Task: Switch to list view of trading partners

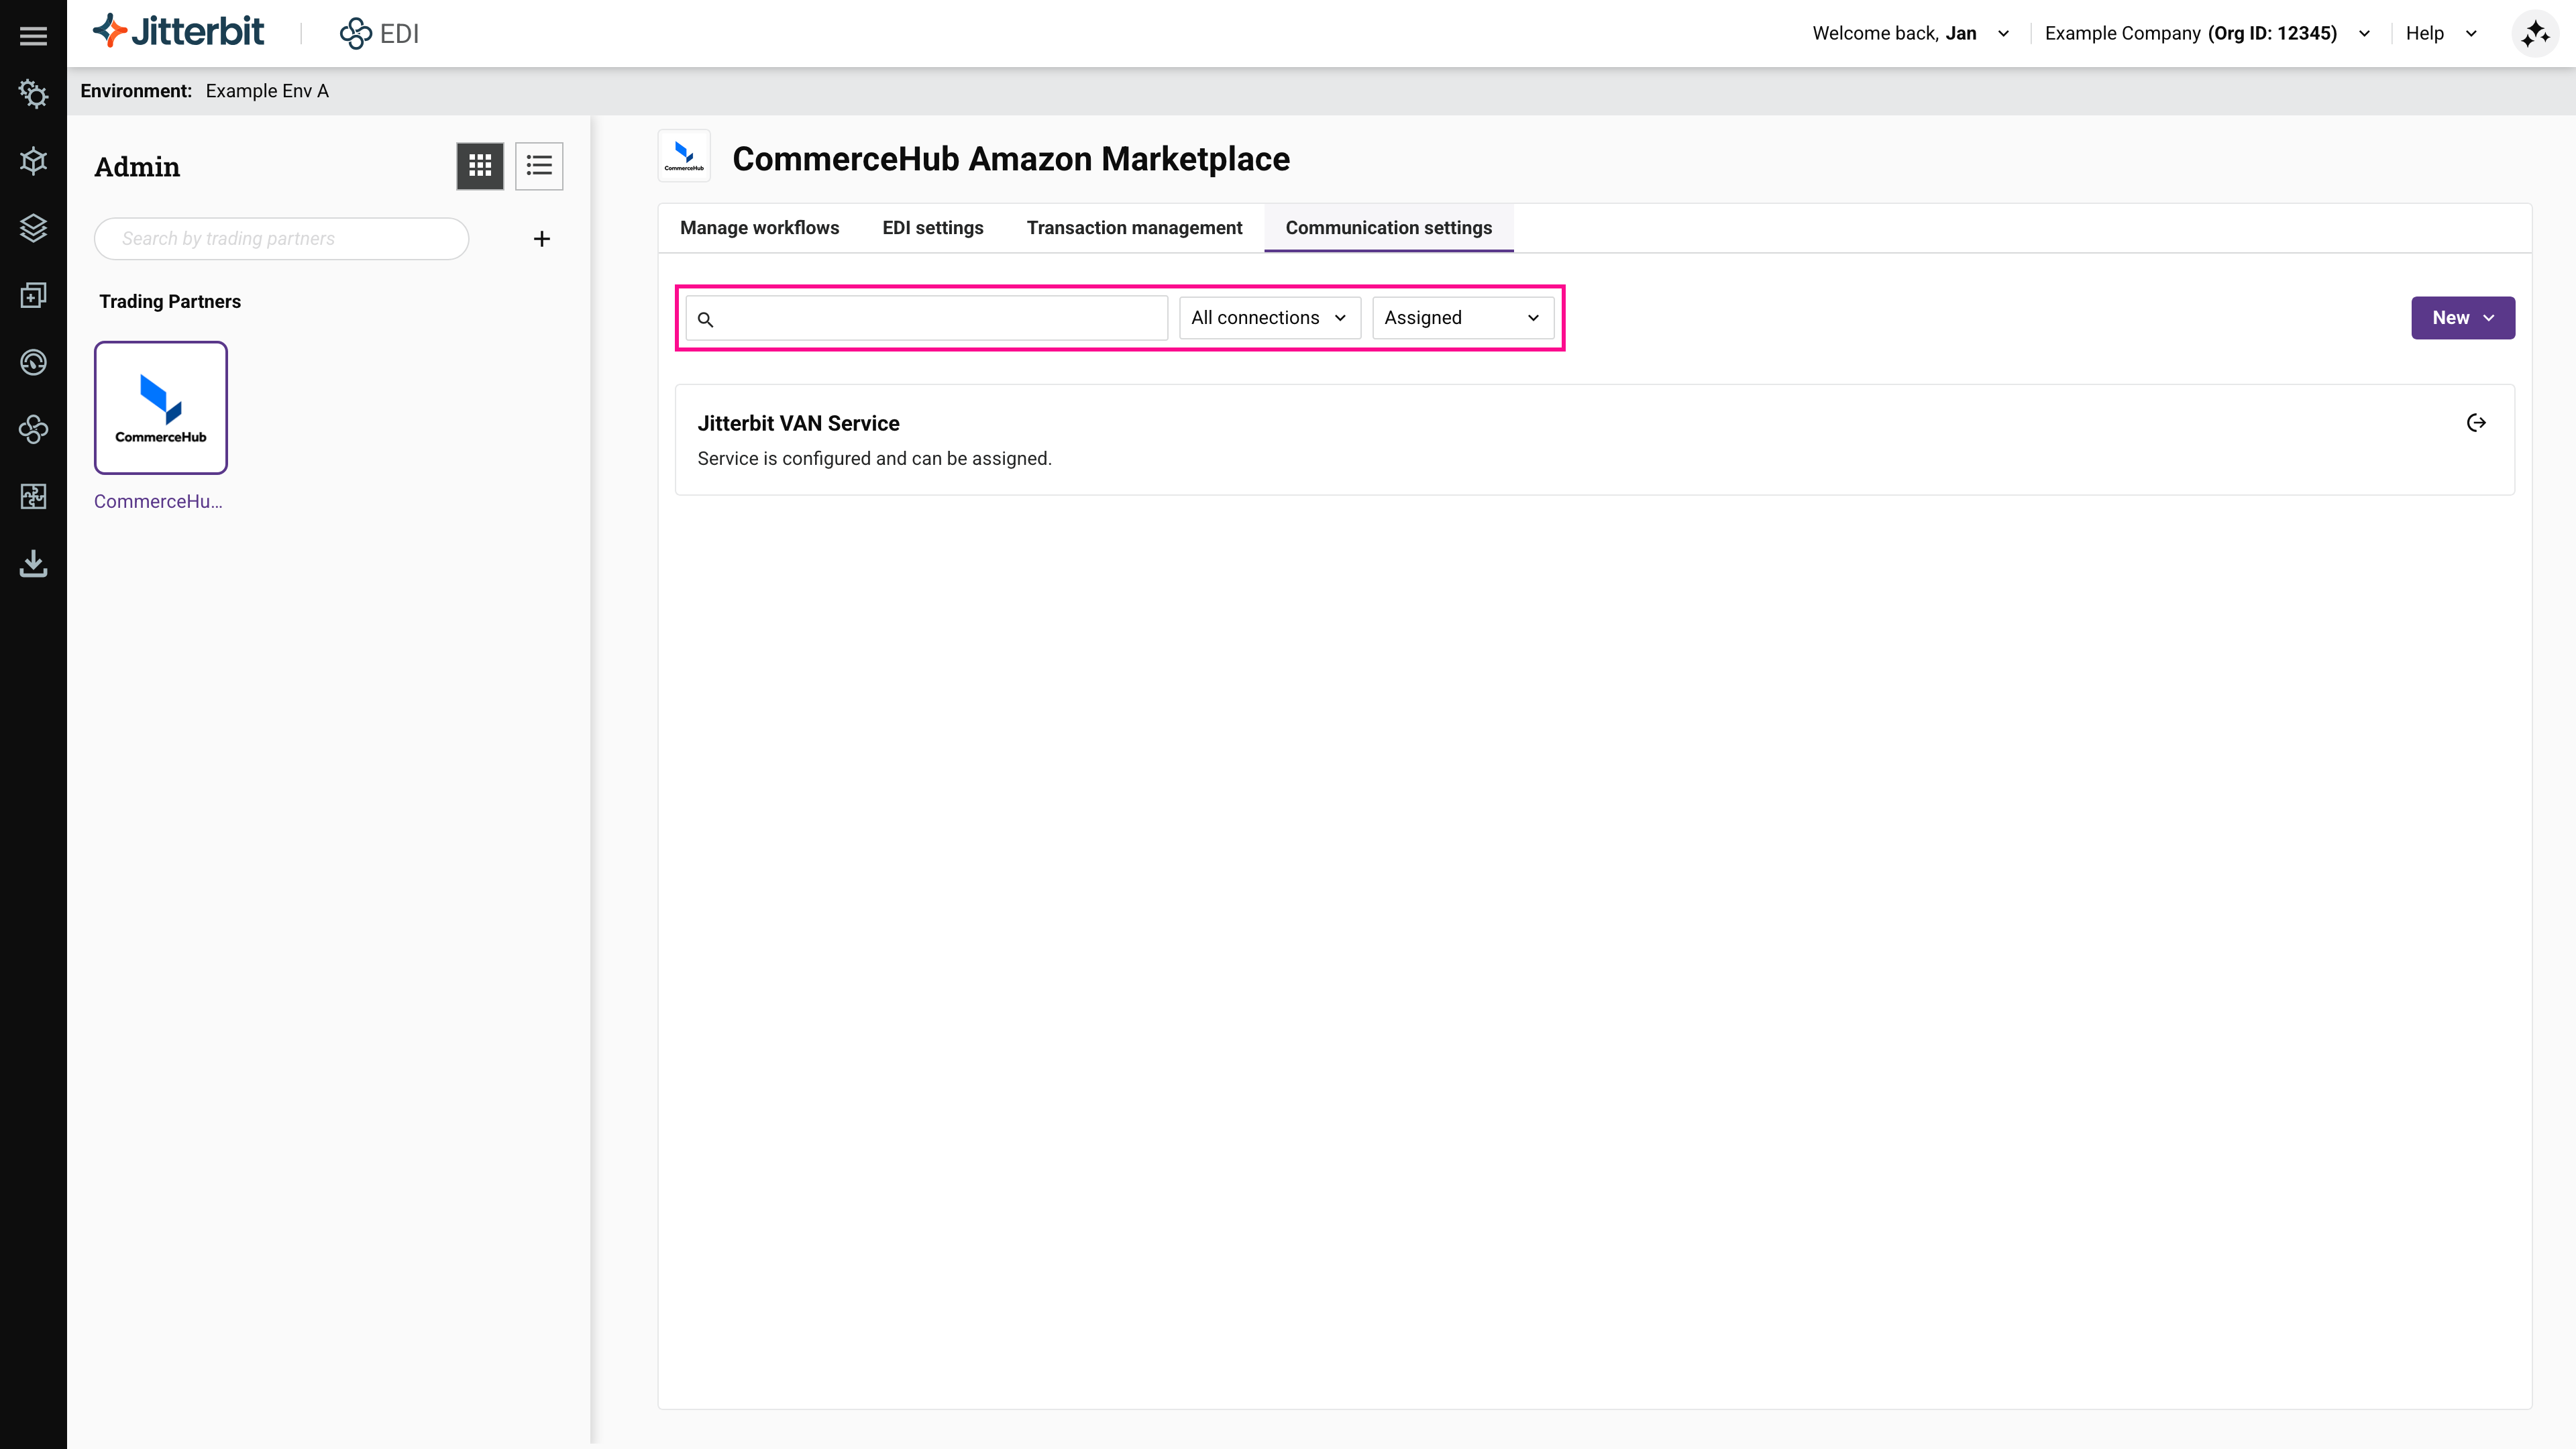Action: click(539, 165)
